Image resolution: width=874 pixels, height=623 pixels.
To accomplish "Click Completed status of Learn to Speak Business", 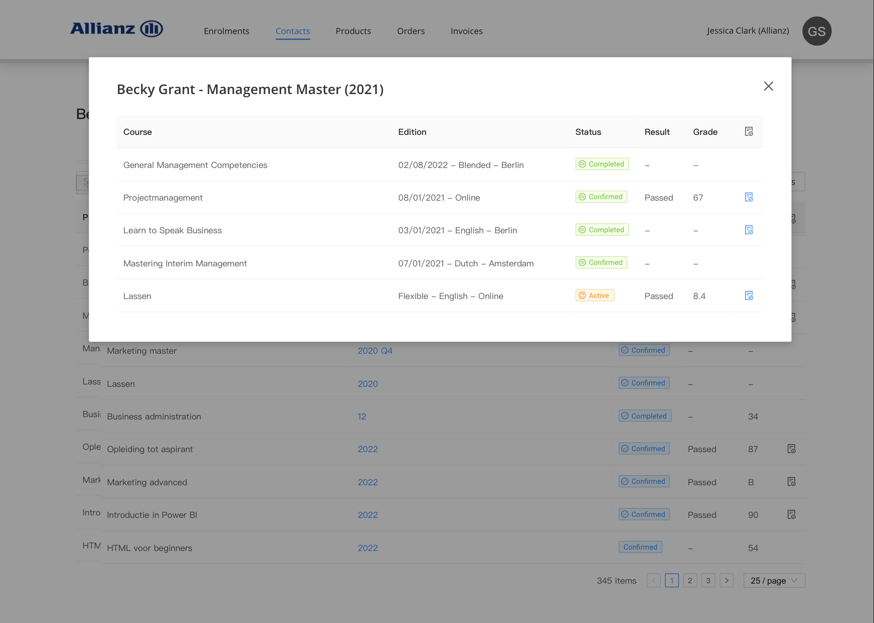I will click(602, 230).
